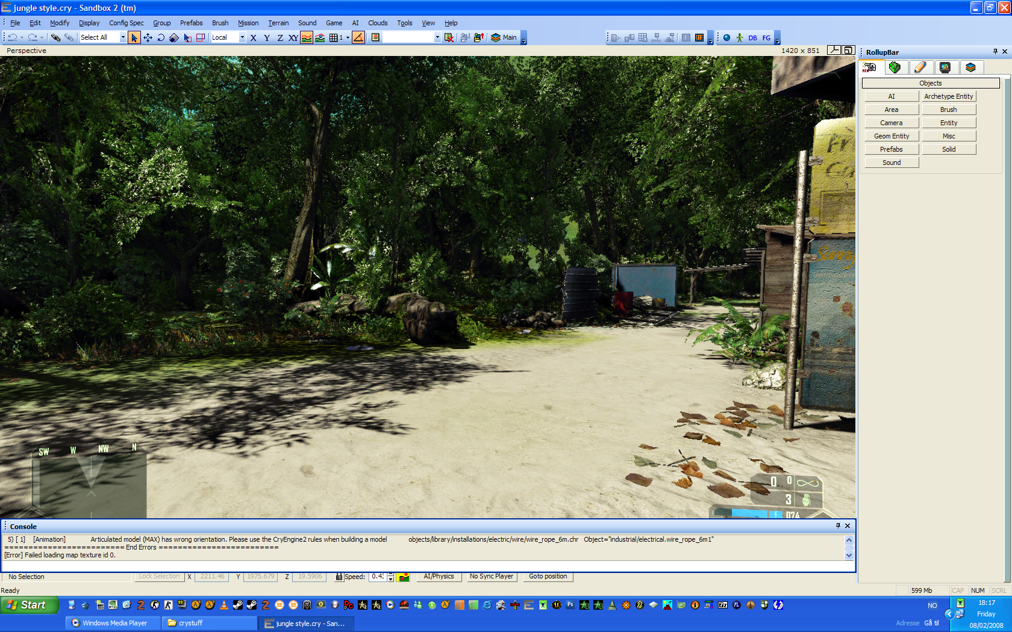1012x632 pixels.
Task: Click the Undo arrow icon
Action: tap(13, 37)
